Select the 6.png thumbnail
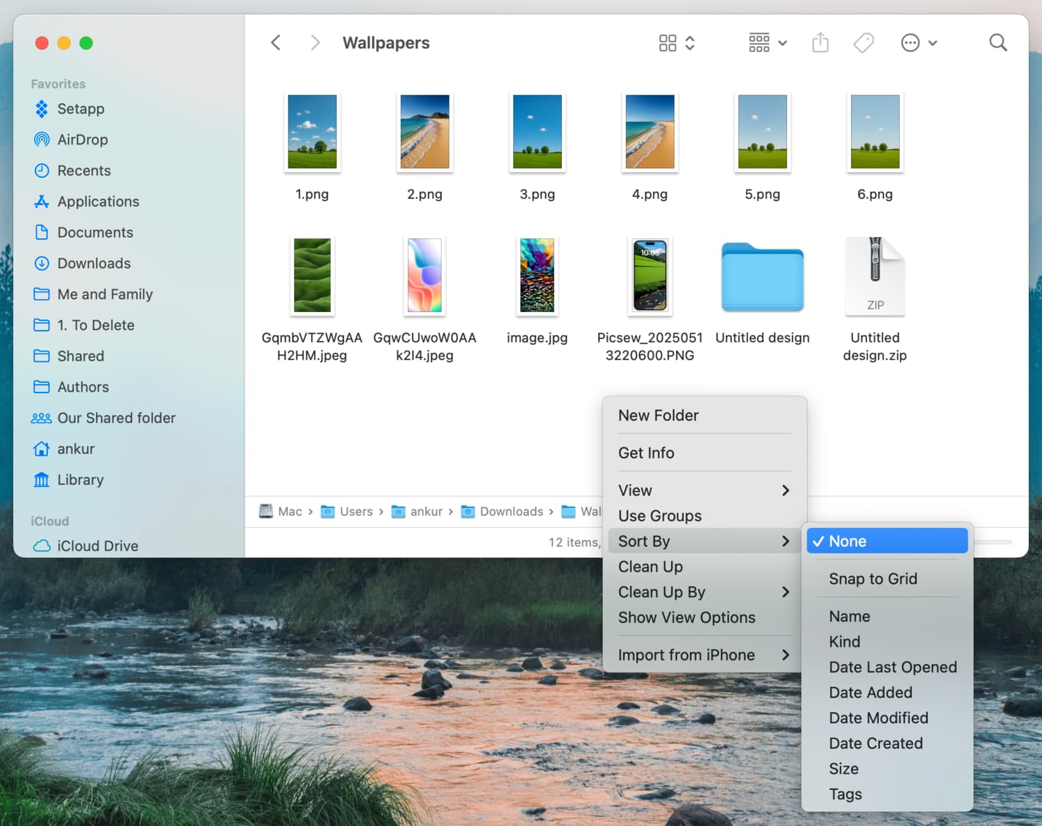1042x826 pixels. pos(875,132)
